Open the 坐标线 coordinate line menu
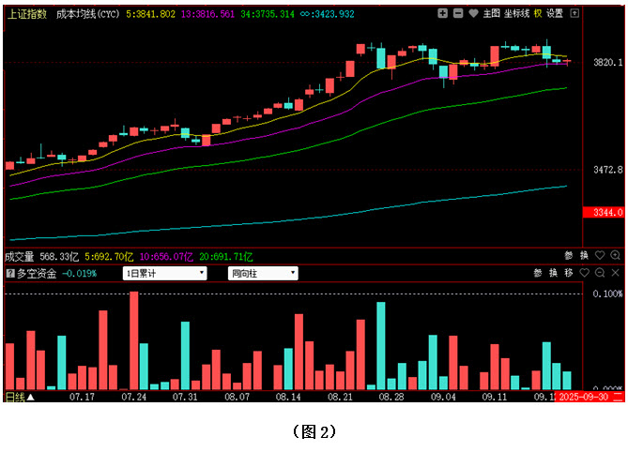This screenshot has height=452, width=628. click(516, 14)
